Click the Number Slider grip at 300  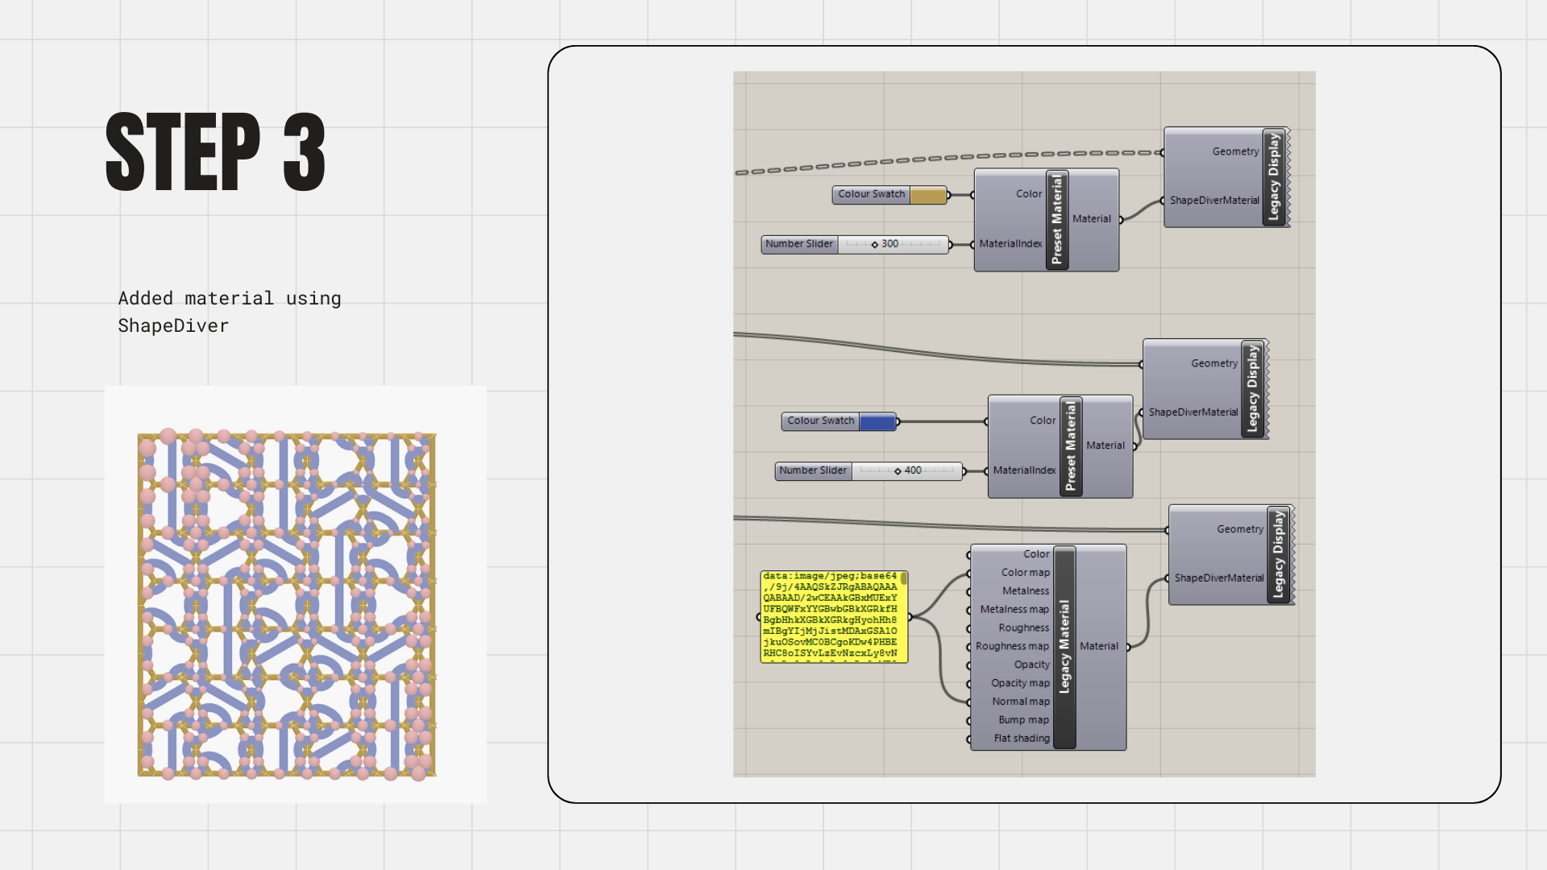(875, 244)
